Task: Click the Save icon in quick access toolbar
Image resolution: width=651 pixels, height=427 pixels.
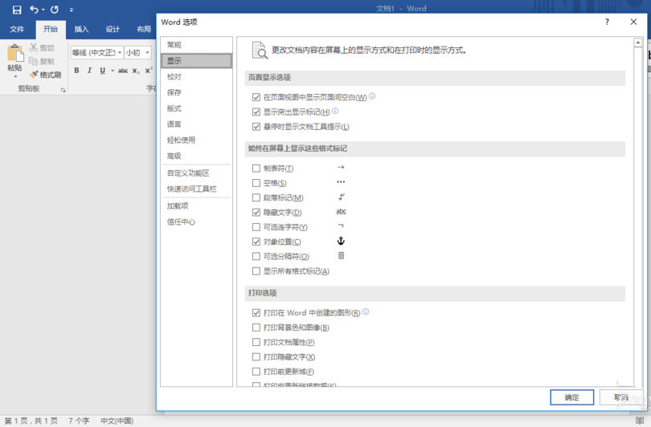Action: tap(17, 10)
